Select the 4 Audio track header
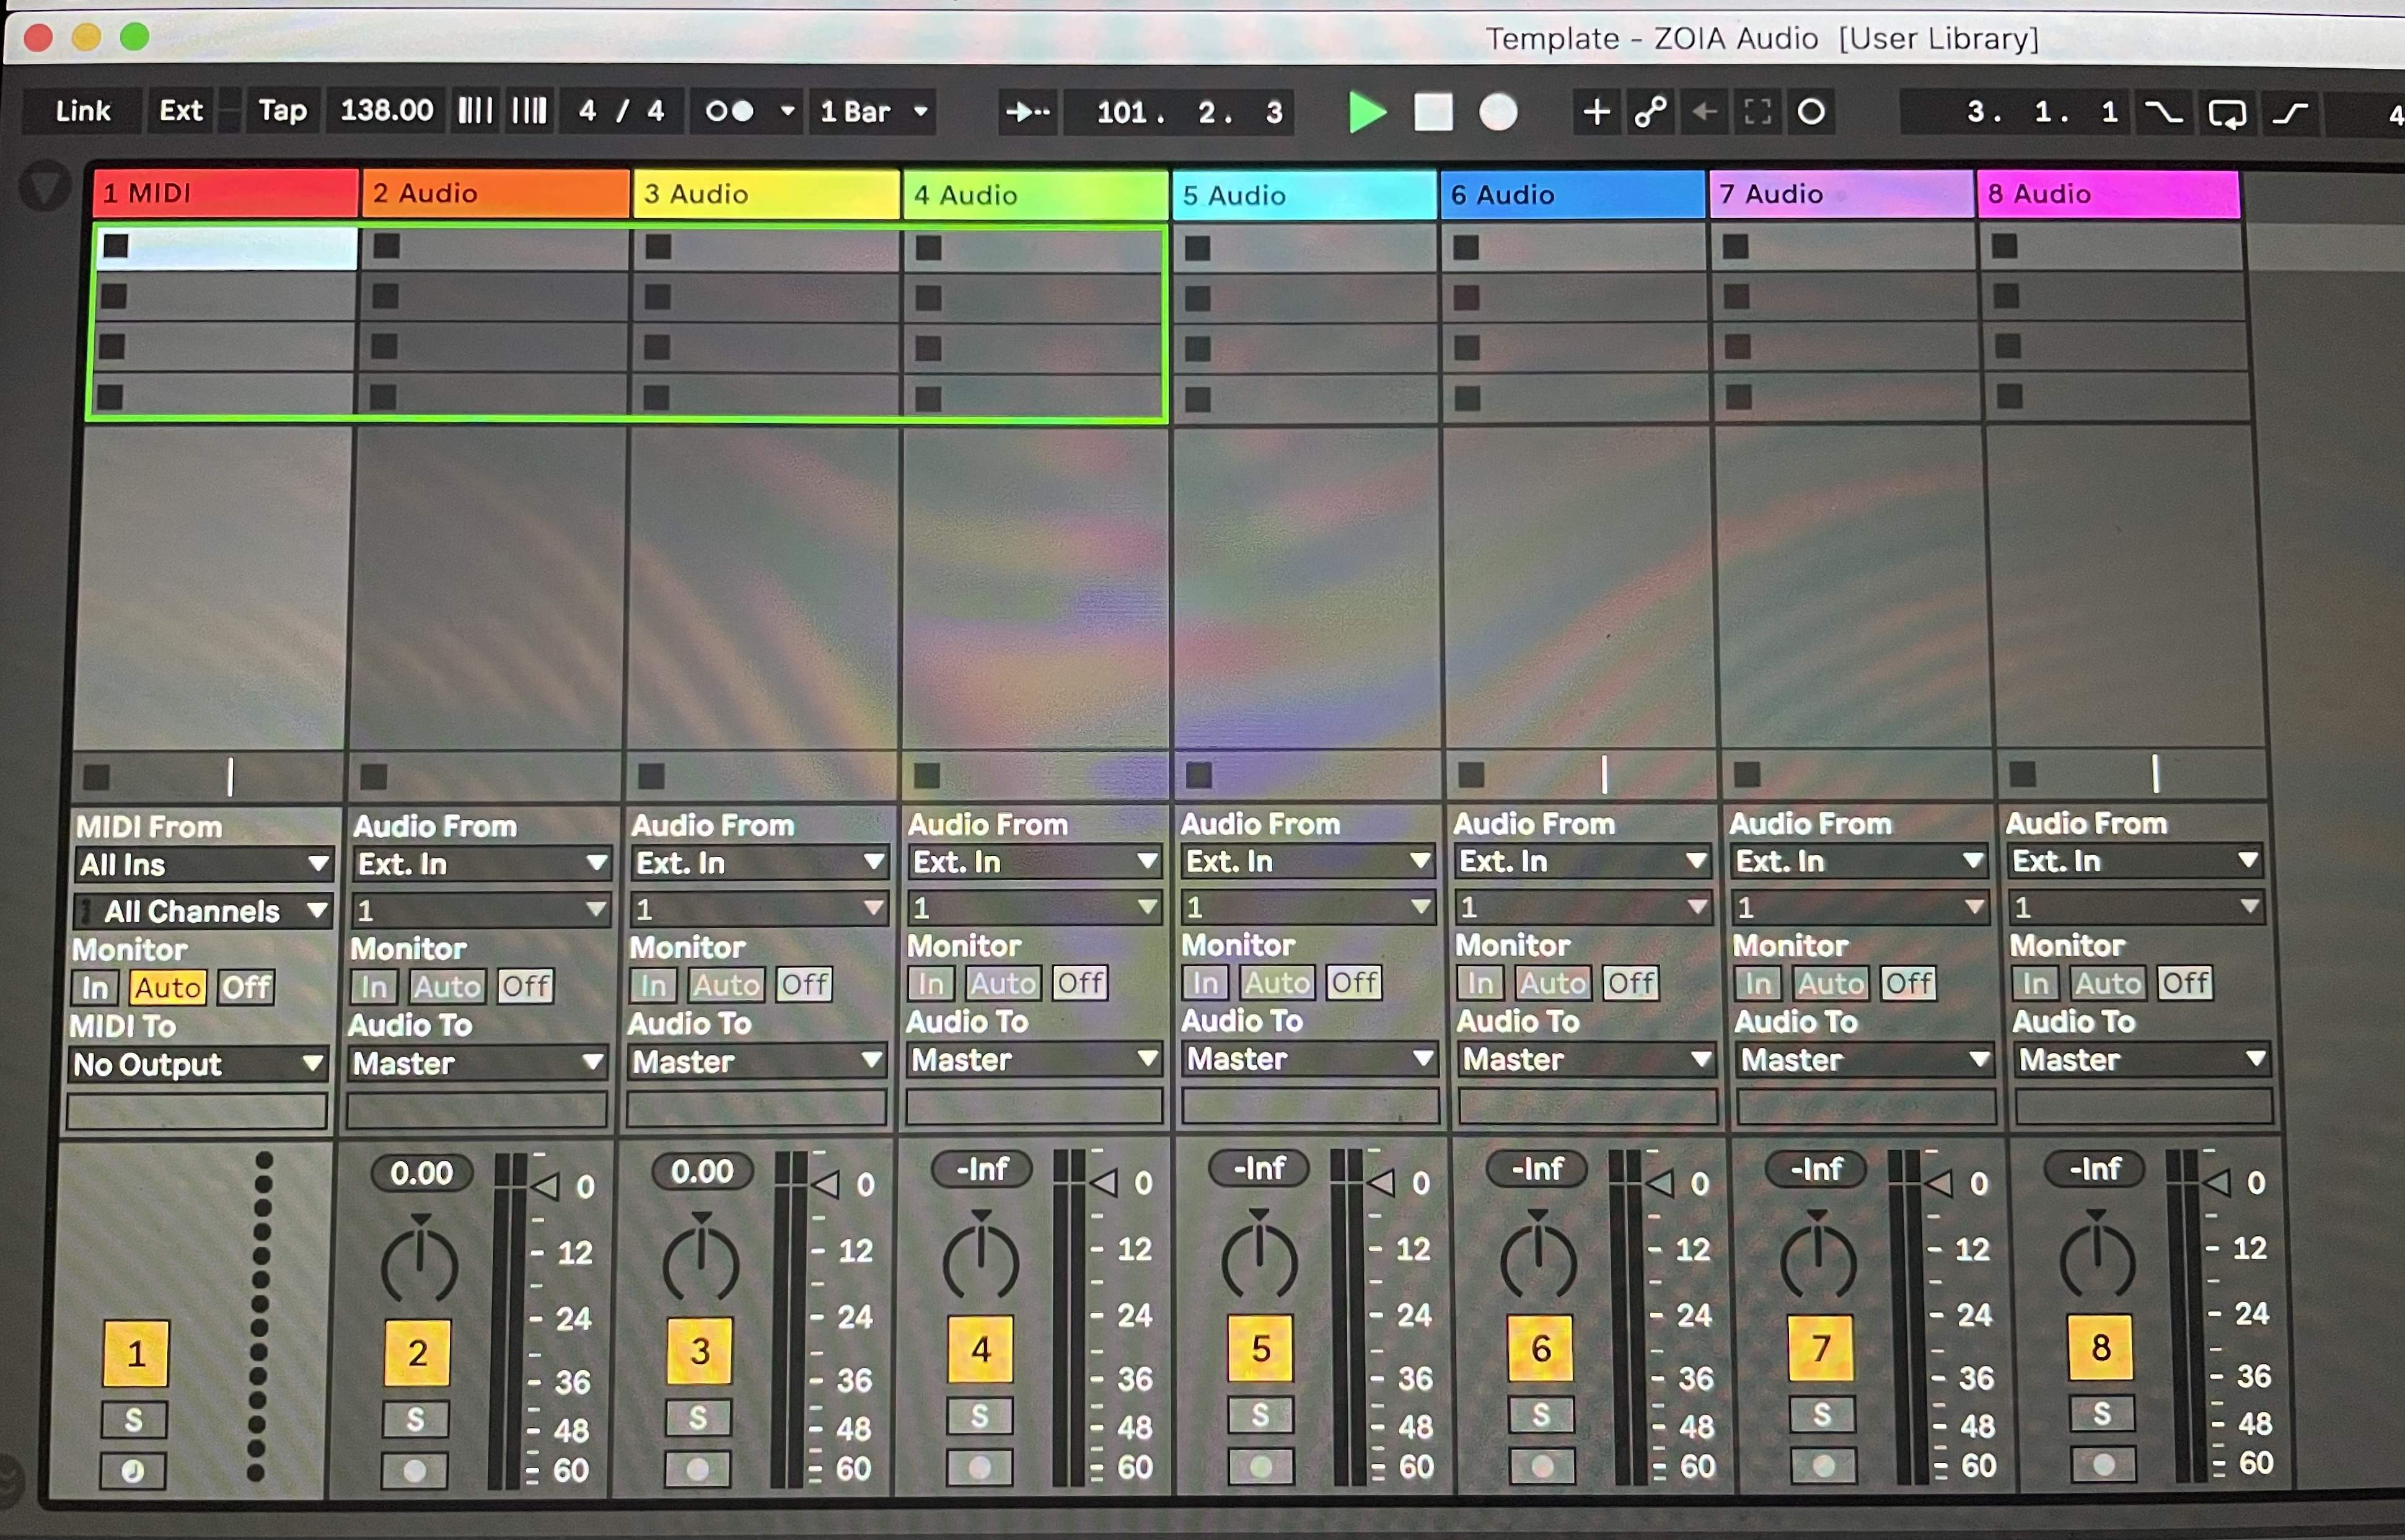The width and height of the screenshot is (2405, 1540). point(1036,195)
